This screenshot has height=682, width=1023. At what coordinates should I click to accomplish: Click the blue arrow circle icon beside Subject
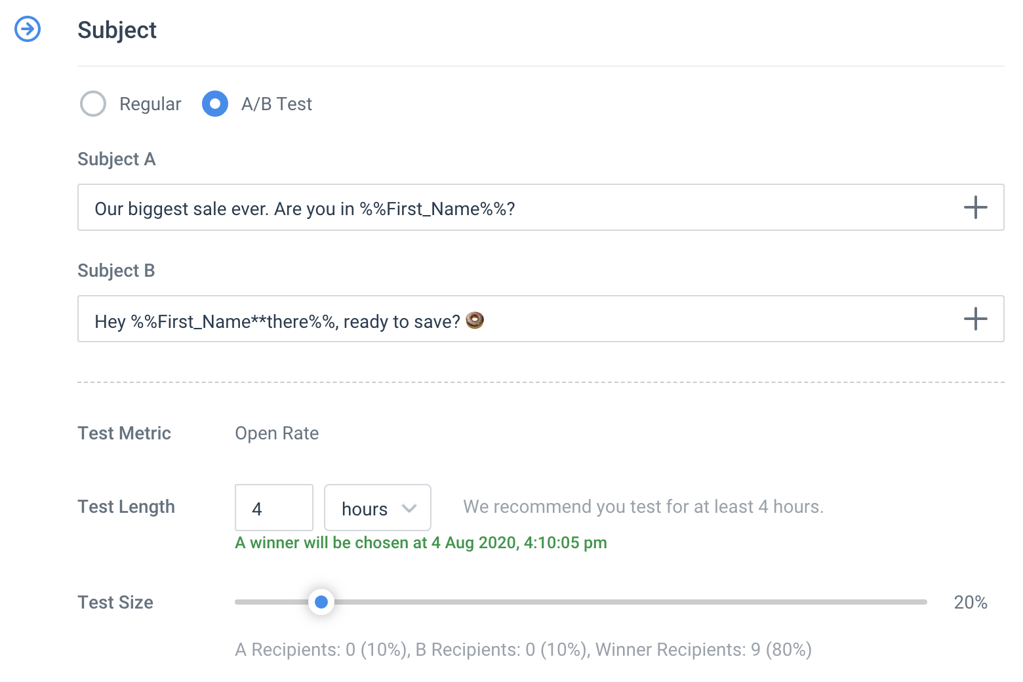[x=28, y=29]
